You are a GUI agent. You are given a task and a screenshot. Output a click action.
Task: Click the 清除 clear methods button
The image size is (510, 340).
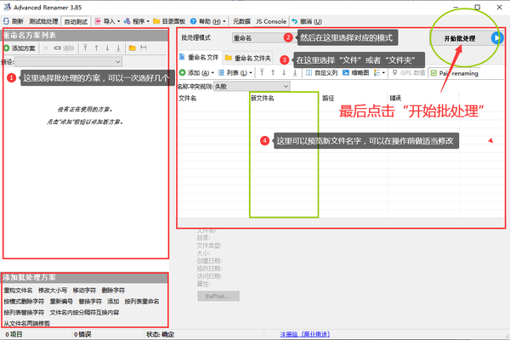pos(64,48)
